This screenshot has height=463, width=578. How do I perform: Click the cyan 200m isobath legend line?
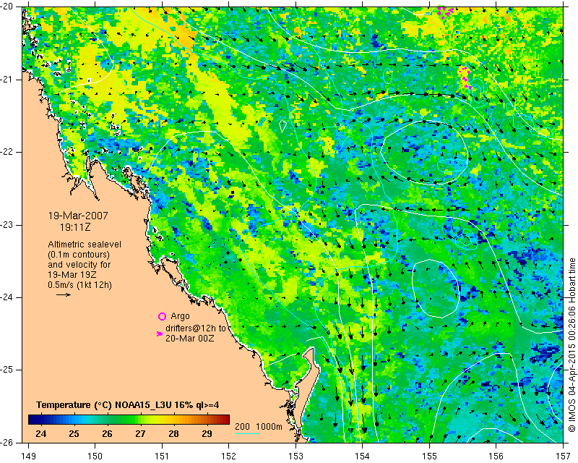tap(247, 433)
